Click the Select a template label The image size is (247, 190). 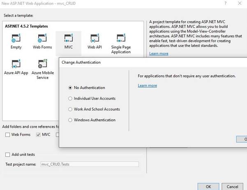[18, 16]
